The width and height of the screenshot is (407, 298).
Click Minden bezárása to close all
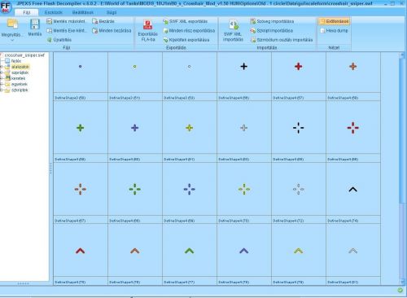pyautogui.click(x=112, y=31)
